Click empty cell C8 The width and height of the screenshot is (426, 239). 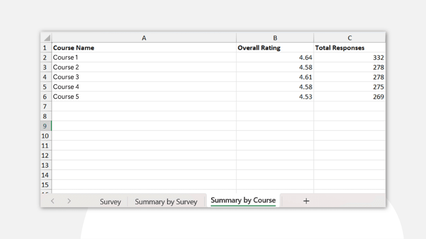tap(349, 116)
